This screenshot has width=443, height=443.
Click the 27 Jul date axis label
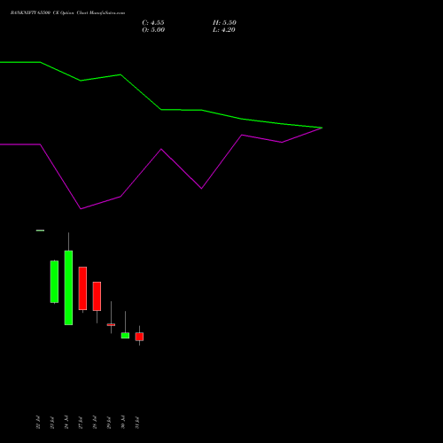[x=81, y=423]
